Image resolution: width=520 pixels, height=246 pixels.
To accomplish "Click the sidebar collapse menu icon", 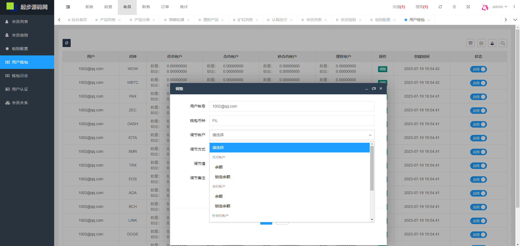I will 68,7.
